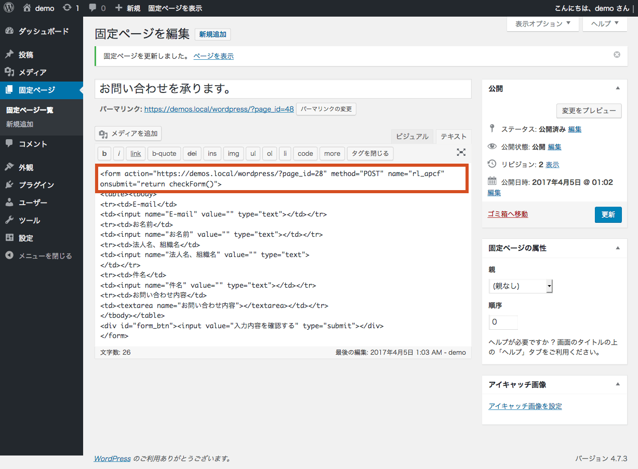Click パーマリンクの変更 button
The image size is (638, 469).
point(326,109)
